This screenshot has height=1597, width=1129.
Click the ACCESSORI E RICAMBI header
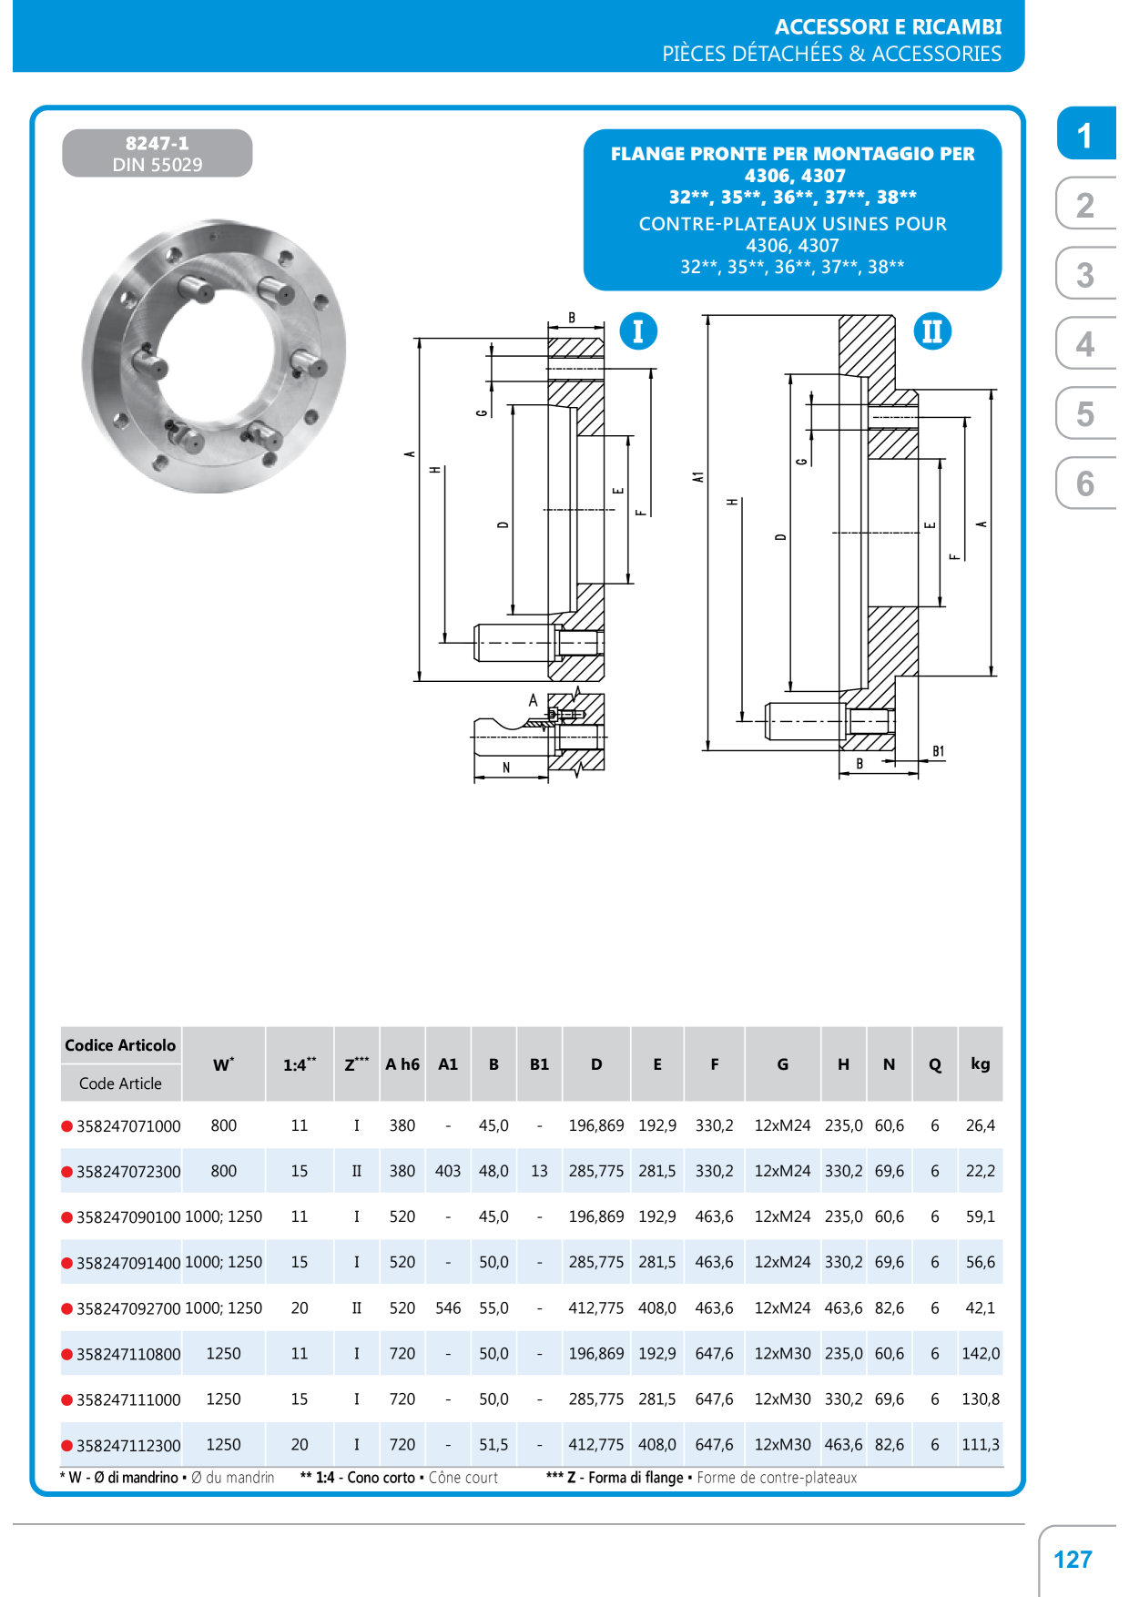888,26
